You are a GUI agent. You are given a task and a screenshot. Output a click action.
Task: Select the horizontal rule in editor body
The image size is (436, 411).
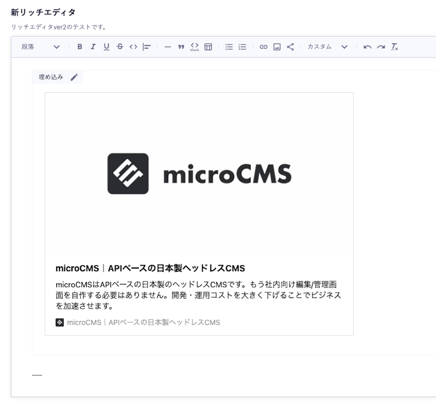click(37, 375)
